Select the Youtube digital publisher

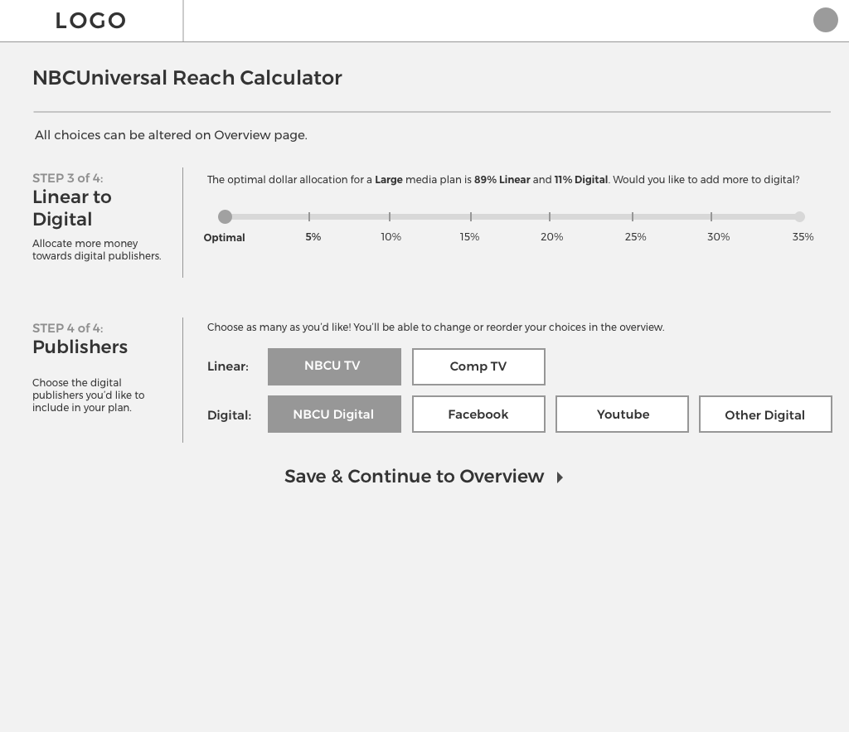[622, 414]
